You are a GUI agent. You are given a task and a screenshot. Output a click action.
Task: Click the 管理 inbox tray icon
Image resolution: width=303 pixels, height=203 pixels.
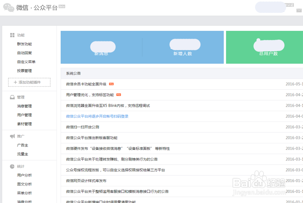pyautogui.click(x=12, y=97)
